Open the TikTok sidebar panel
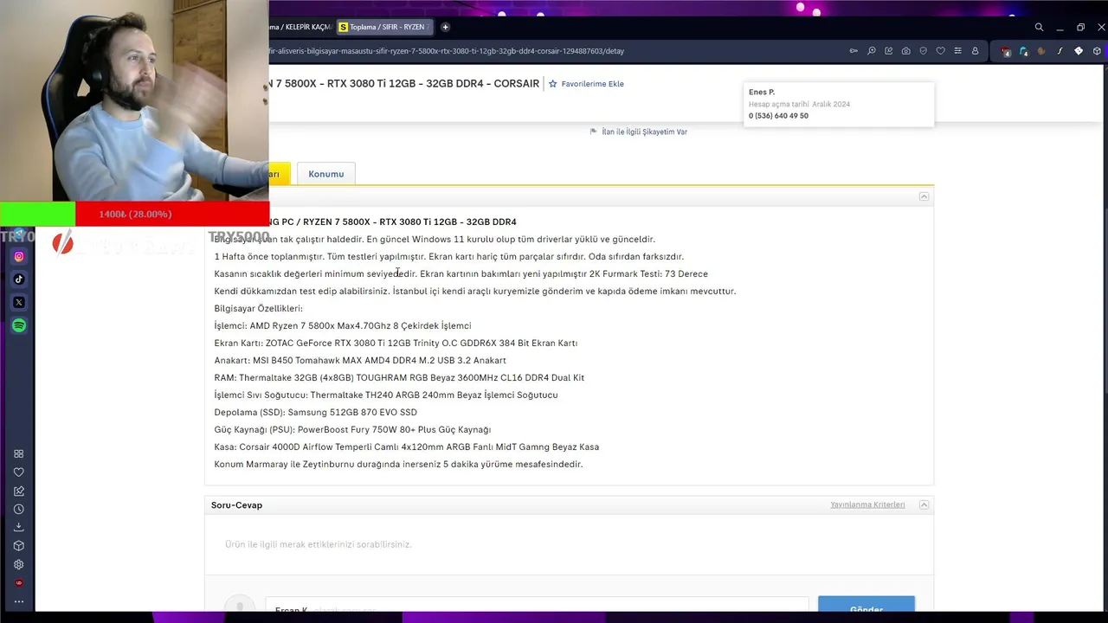 (x=19, y=279)
